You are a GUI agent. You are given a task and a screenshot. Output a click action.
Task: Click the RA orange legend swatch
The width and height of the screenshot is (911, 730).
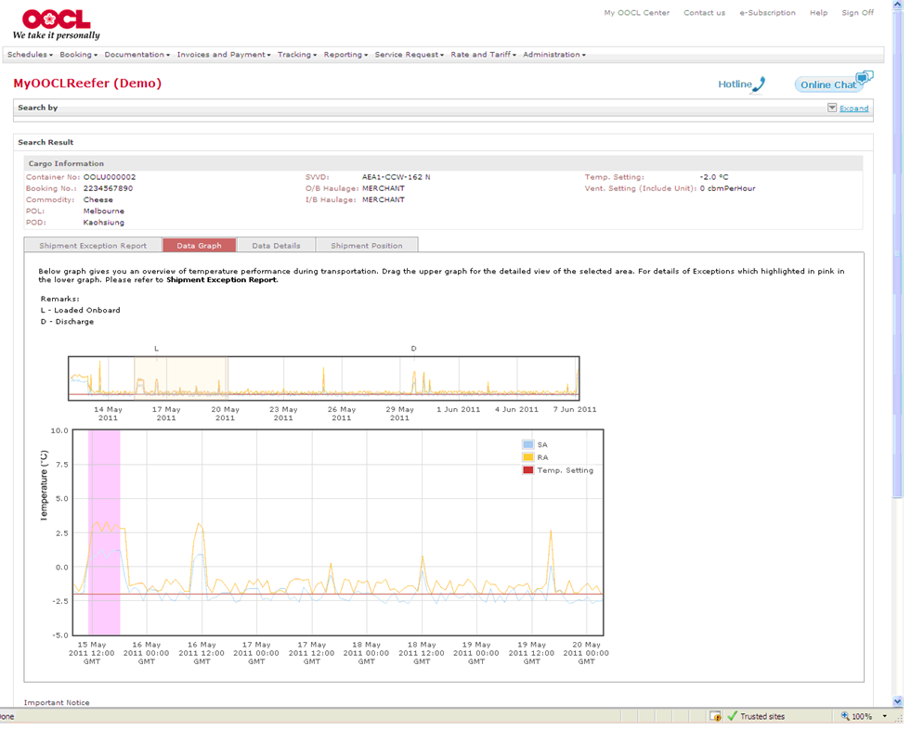point(527,457)
